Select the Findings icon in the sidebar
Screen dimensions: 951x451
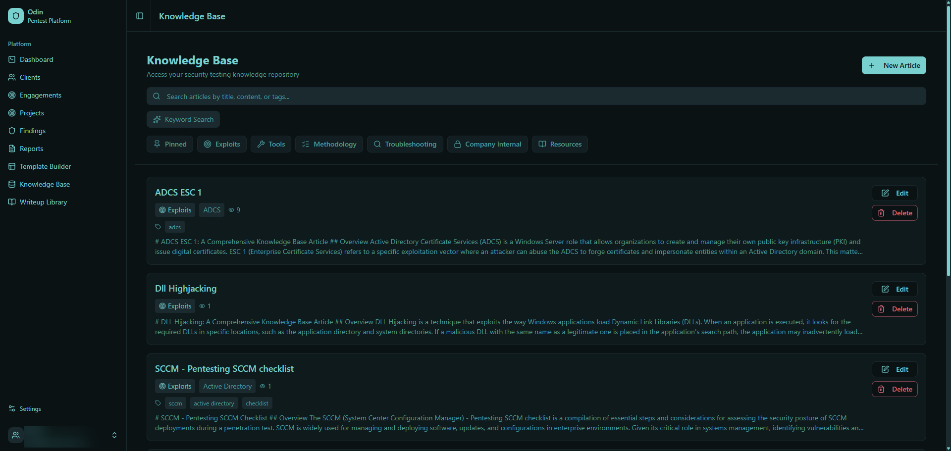11,131
